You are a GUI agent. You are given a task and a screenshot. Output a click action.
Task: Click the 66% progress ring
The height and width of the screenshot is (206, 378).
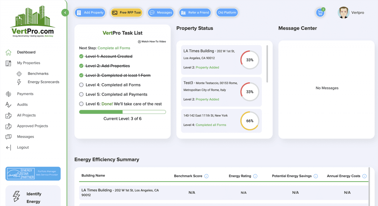point(250,121)
